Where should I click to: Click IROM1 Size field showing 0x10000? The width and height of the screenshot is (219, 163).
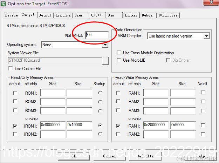[79, 125]
